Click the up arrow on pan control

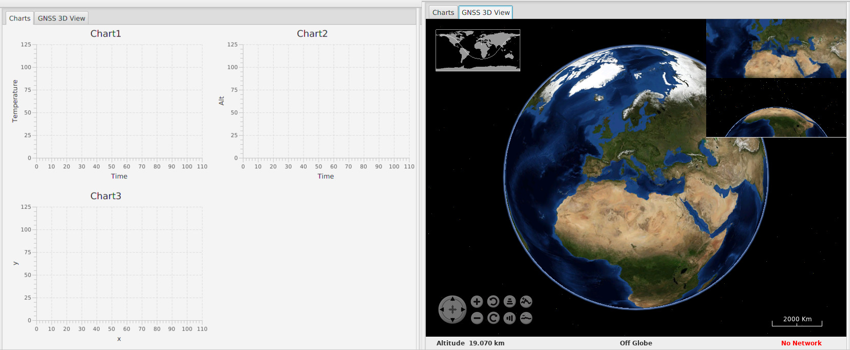pos(452,299)
